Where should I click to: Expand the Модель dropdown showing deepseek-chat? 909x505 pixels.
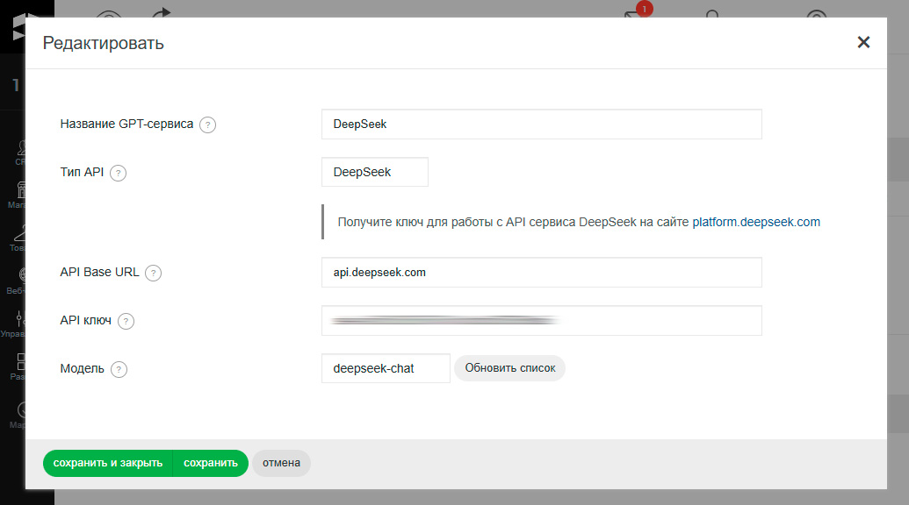pos(386,368)
